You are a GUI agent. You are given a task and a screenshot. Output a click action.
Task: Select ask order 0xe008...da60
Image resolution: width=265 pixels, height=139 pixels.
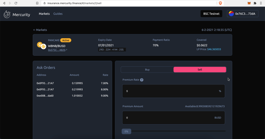pyautogui.click(x=72, y=96)
